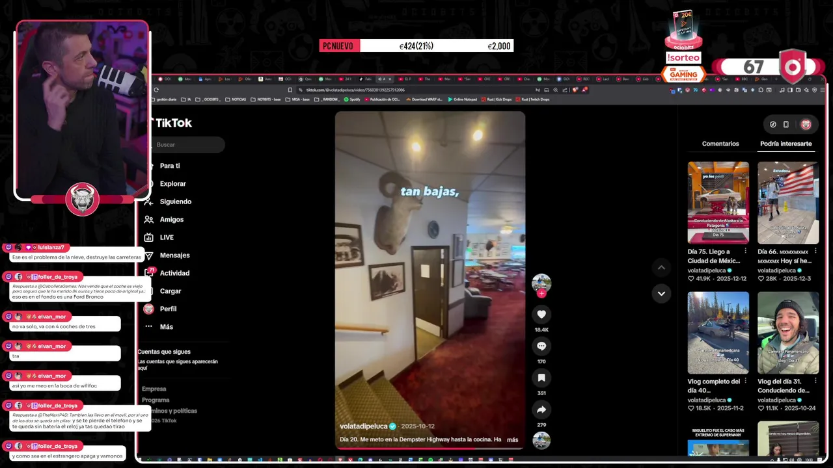The image size is (833, 468).
Task: Close the active TikTok browser tab
Action: click(x=390, y=79)
